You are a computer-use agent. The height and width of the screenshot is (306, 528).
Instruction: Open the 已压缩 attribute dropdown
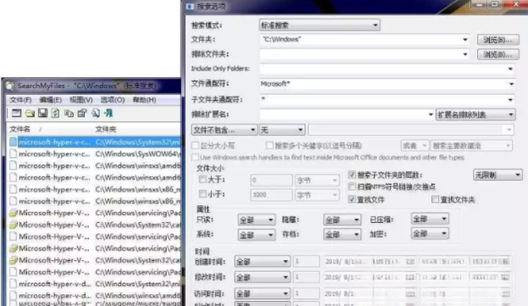pos(430,220)
